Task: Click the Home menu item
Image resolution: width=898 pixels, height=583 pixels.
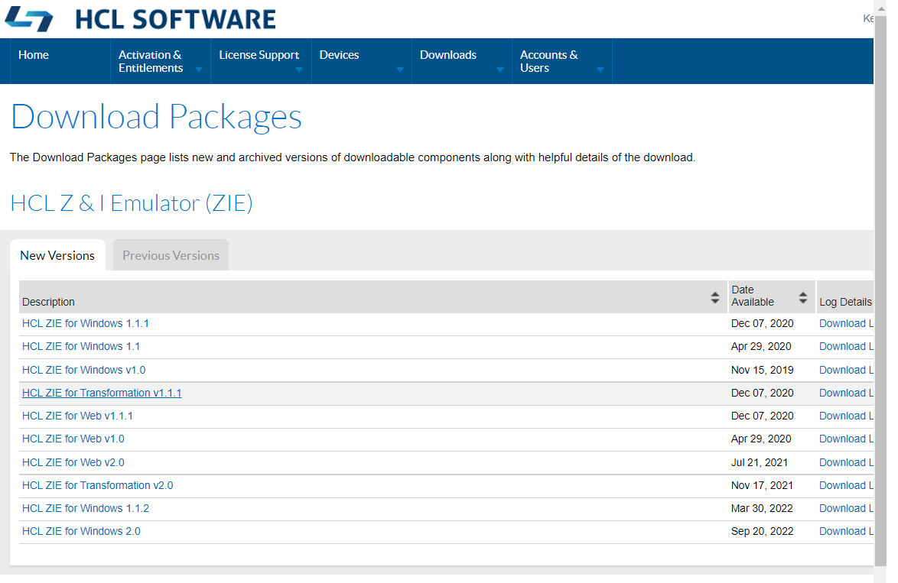Action: 34,55
